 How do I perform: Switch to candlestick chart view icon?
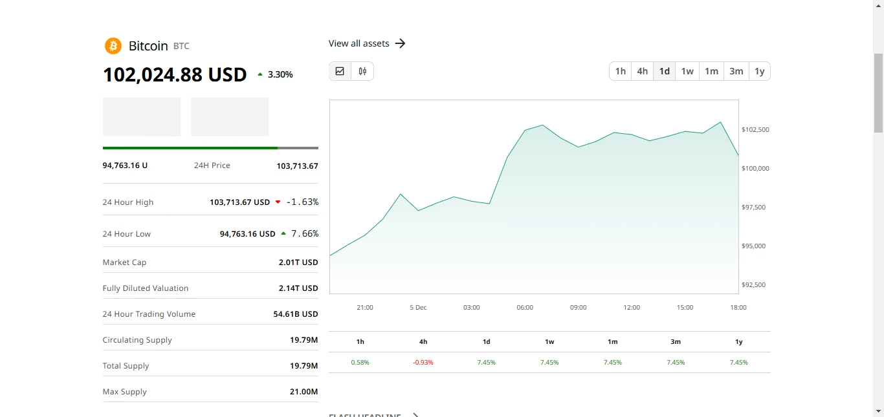362,71
